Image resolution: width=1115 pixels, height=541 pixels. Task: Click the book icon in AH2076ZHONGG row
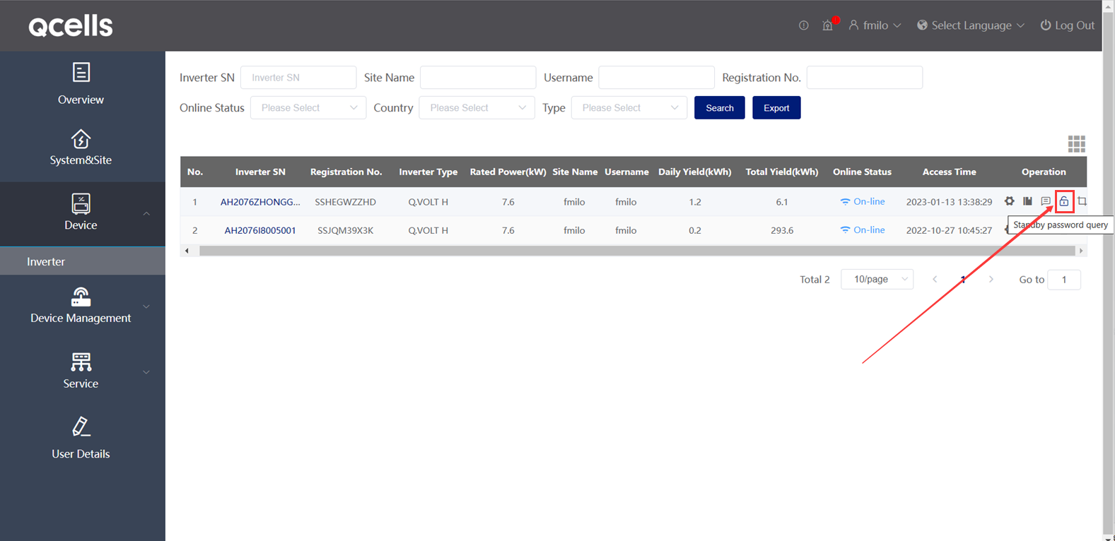1027,201
